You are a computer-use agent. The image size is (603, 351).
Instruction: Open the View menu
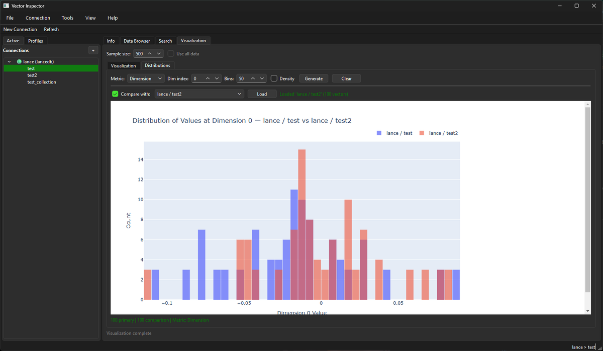pyautogui.click(x=90, y=18)
